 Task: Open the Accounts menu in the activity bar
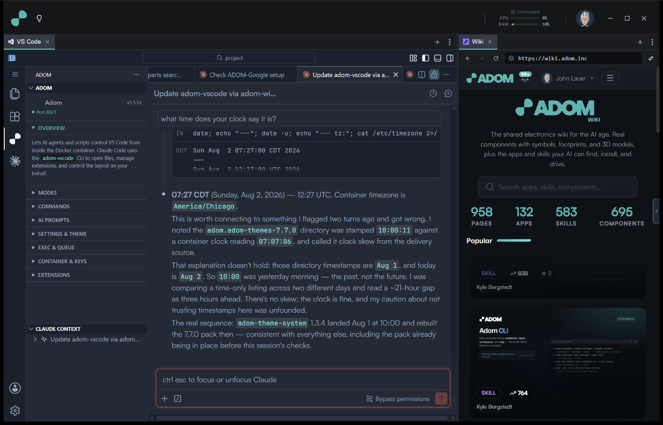[15, 388]
